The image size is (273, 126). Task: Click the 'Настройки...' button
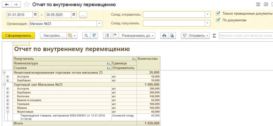(53, 36)
